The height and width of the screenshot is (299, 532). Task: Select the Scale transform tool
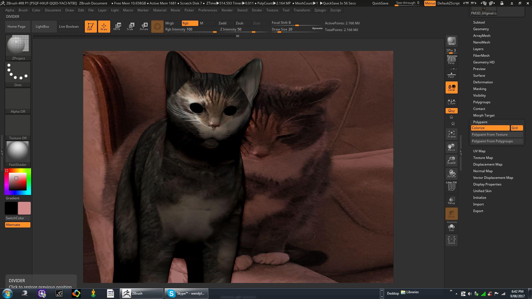(130, 27)
